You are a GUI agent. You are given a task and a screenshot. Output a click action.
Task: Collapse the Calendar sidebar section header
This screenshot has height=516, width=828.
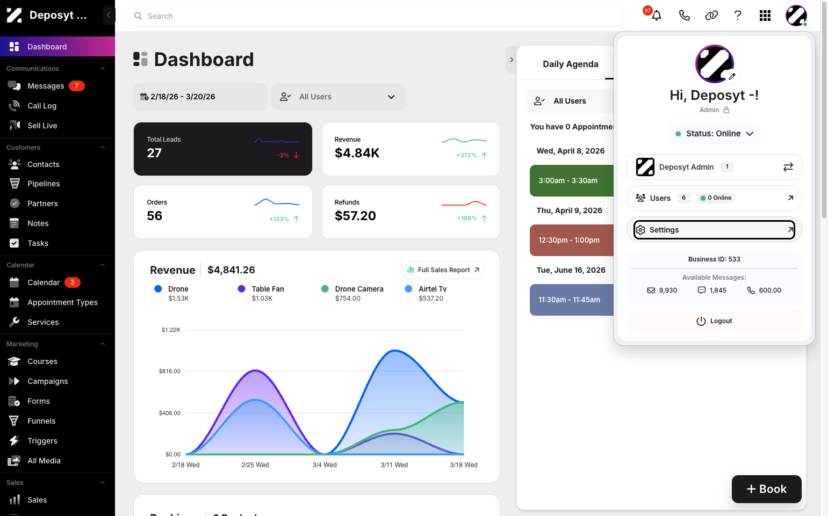pos(102,265)
